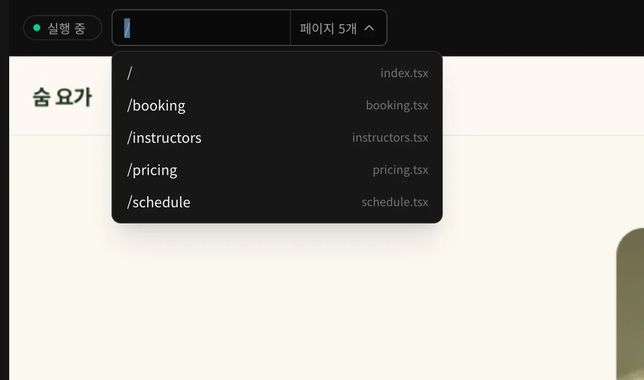The width and height of the screenshot is (644, 380).
Task: Navigate to the /instructors route
Action: click(277, 138)
